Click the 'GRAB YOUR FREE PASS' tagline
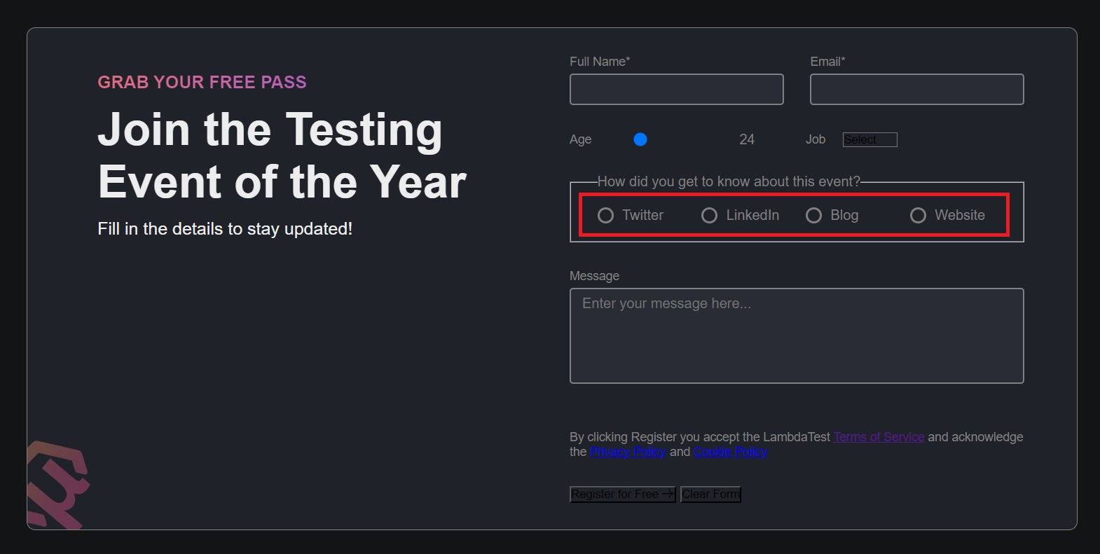This screenshot has height=554, width=1100. [202, 83]
